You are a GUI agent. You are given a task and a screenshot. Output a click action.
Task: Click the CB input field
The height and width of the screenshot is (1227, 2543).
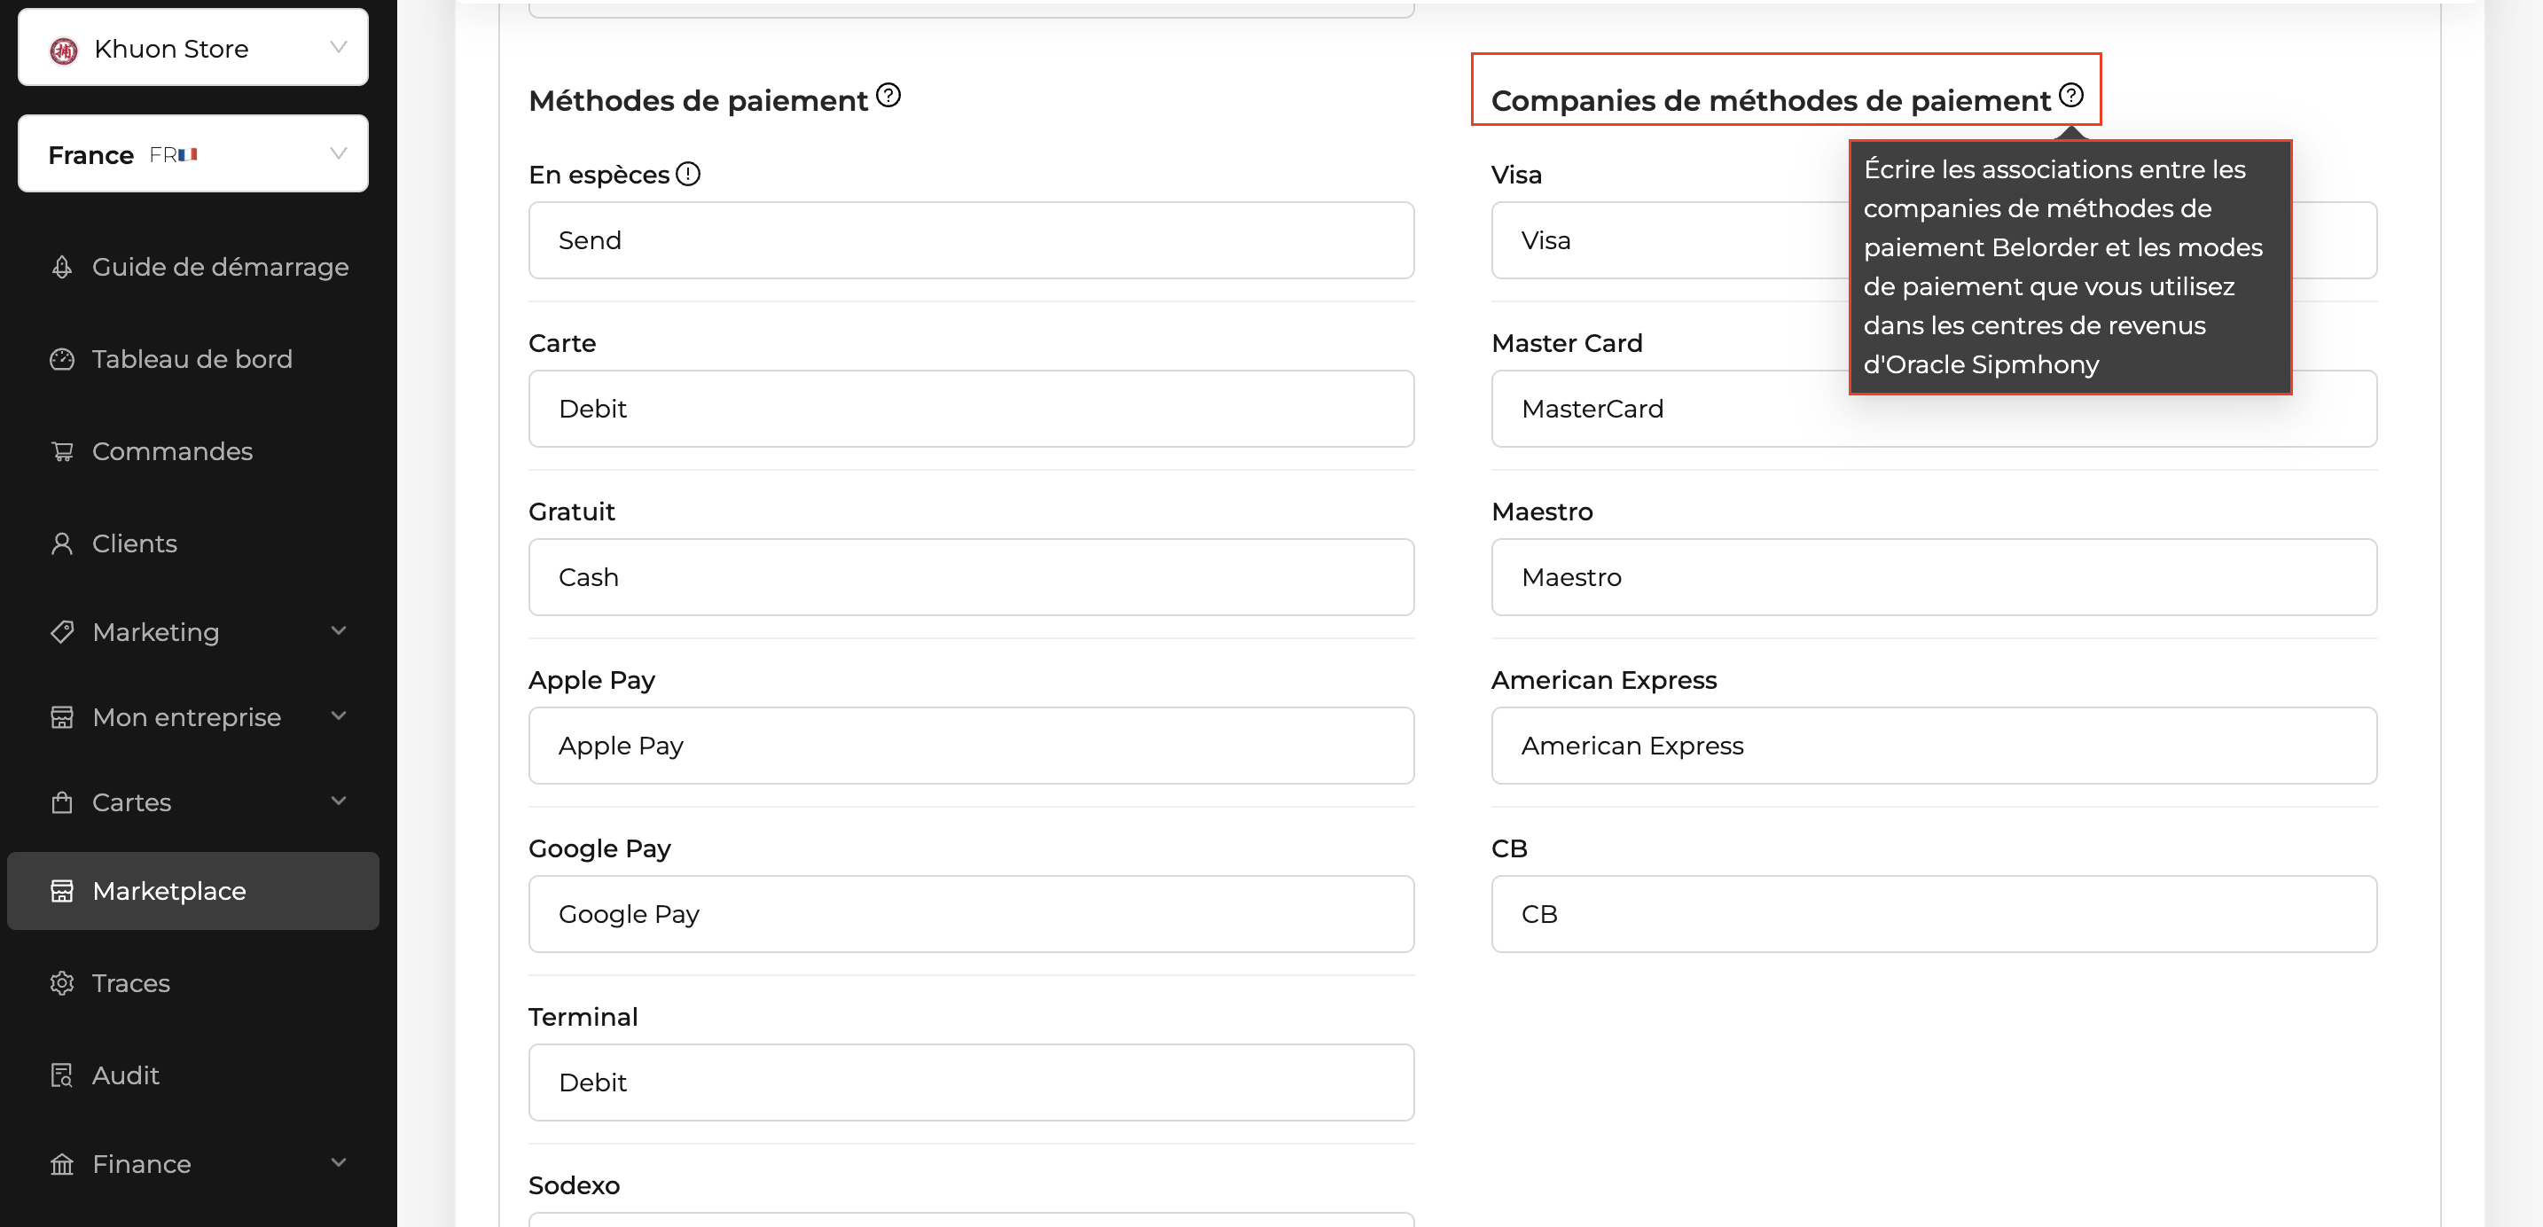1934,914
